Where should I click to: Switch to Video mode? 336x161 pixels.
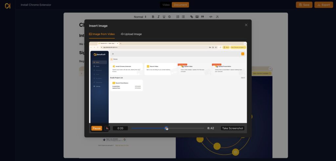click(166, 5)
